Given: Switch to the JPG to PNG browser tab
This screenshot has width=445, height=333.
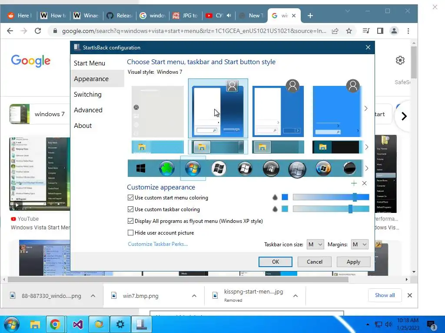Looking at the screenshot, I should click(x=185, y=16).
